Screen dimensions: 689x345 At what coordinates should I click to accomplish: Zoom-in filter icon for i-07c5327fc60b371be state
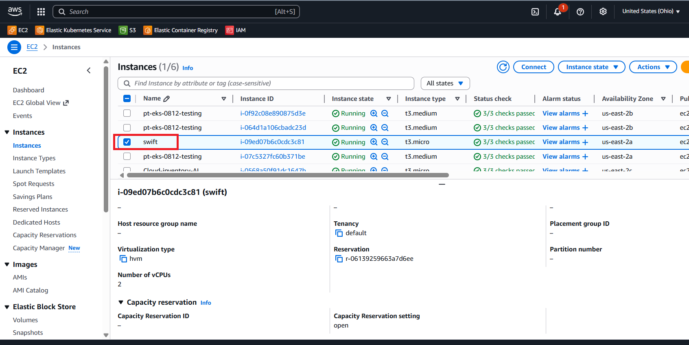pyautogui.click(x=374, y=157)
